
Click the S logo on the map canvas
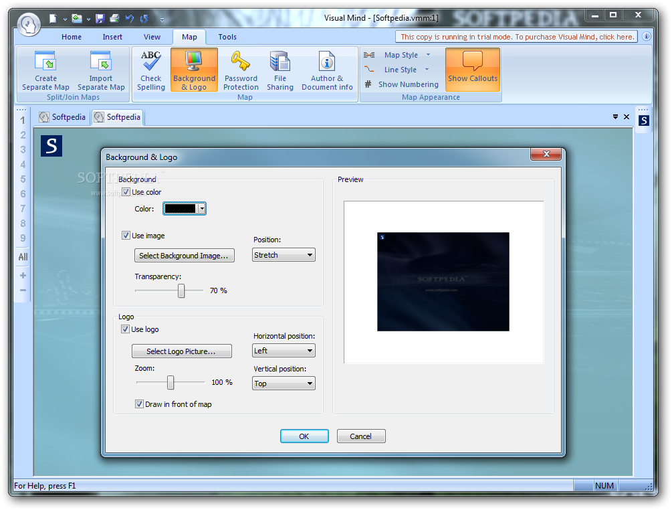click(x=51, y=146)
